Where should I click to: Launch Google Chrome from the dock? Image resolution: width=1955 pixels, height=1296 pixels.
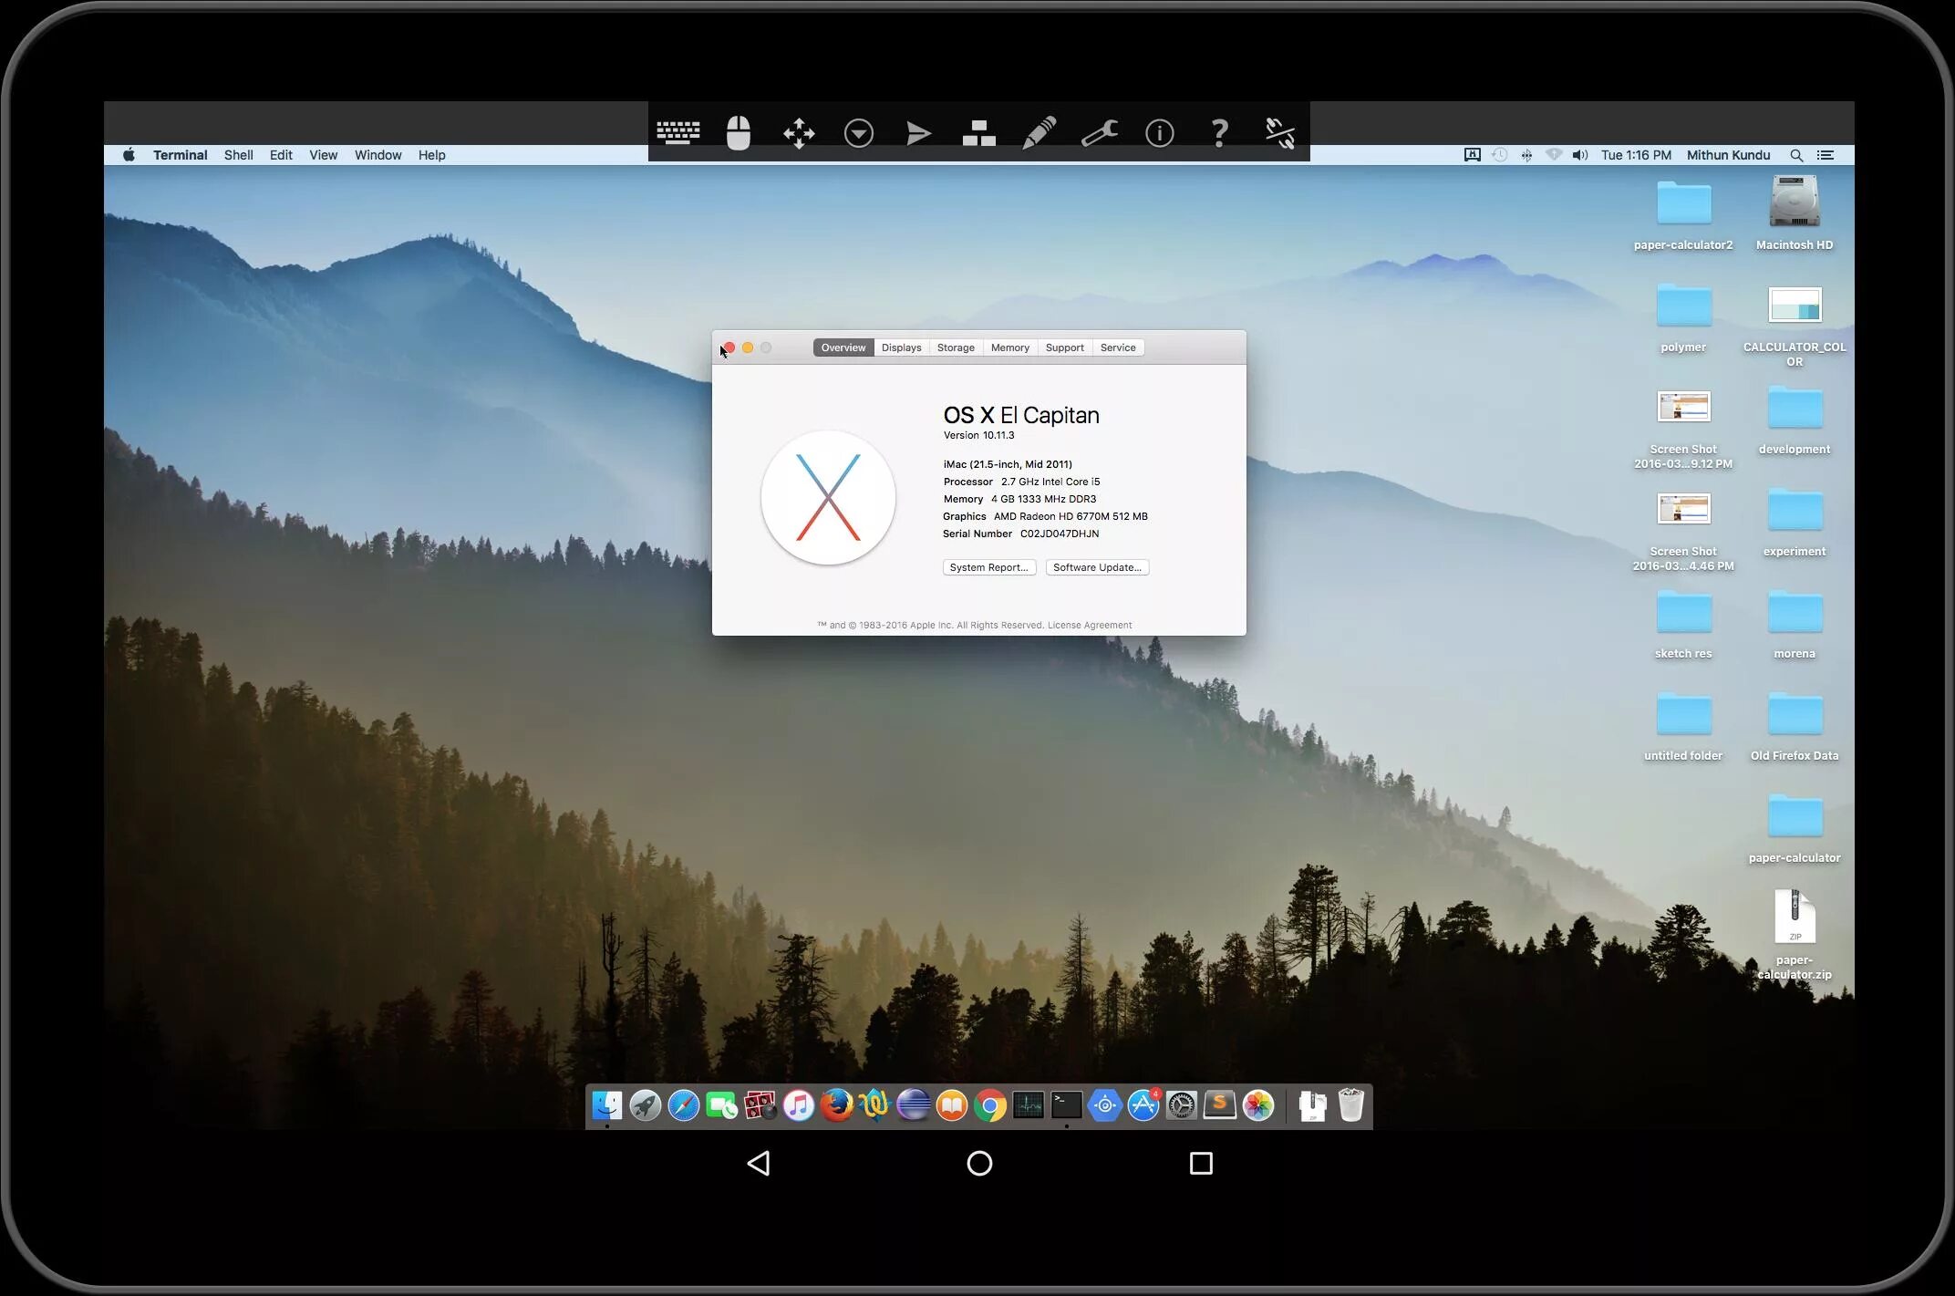tap(989, 1105)
